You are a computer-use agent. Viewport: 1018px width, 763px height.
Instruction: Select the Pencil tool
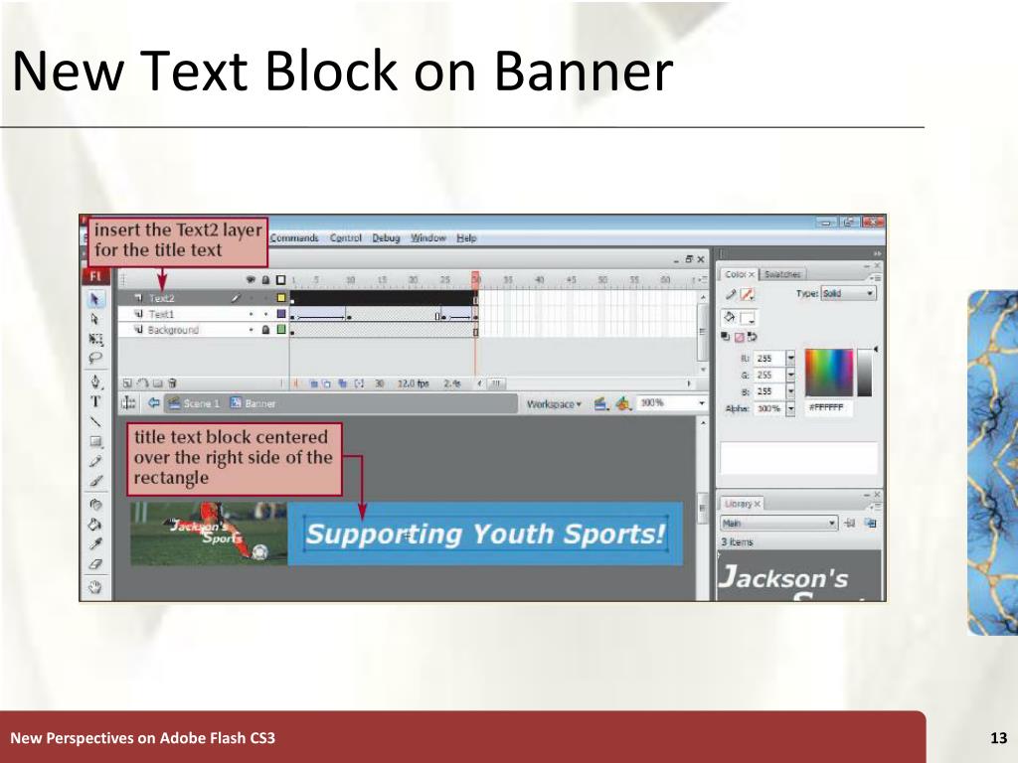click(95, 461)
